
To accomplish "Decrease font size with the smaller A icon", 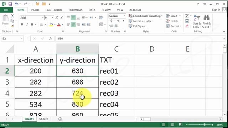I will [x=62, y=18].
